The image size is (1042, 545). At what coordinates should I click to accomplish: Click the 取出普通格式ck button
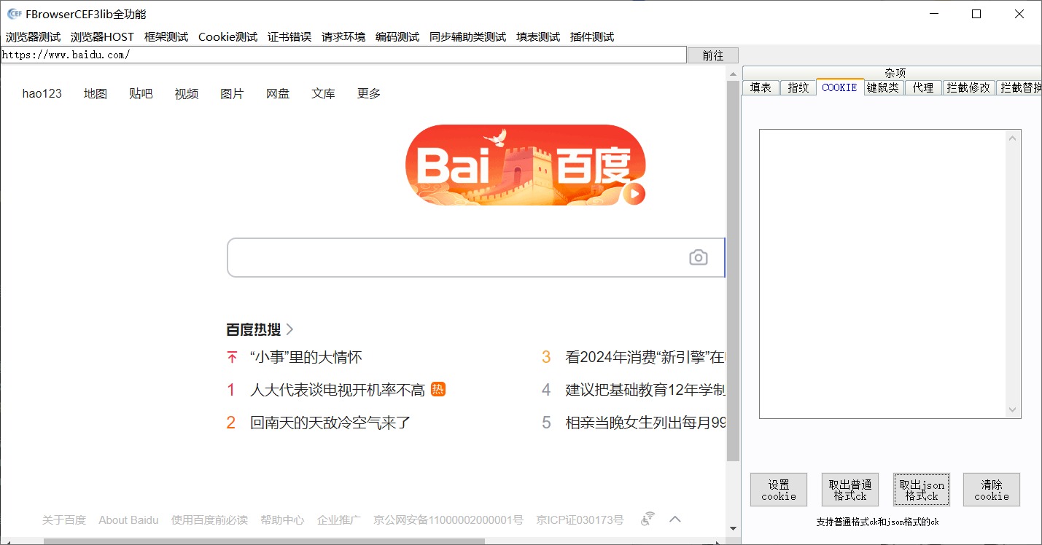point(850,490)
